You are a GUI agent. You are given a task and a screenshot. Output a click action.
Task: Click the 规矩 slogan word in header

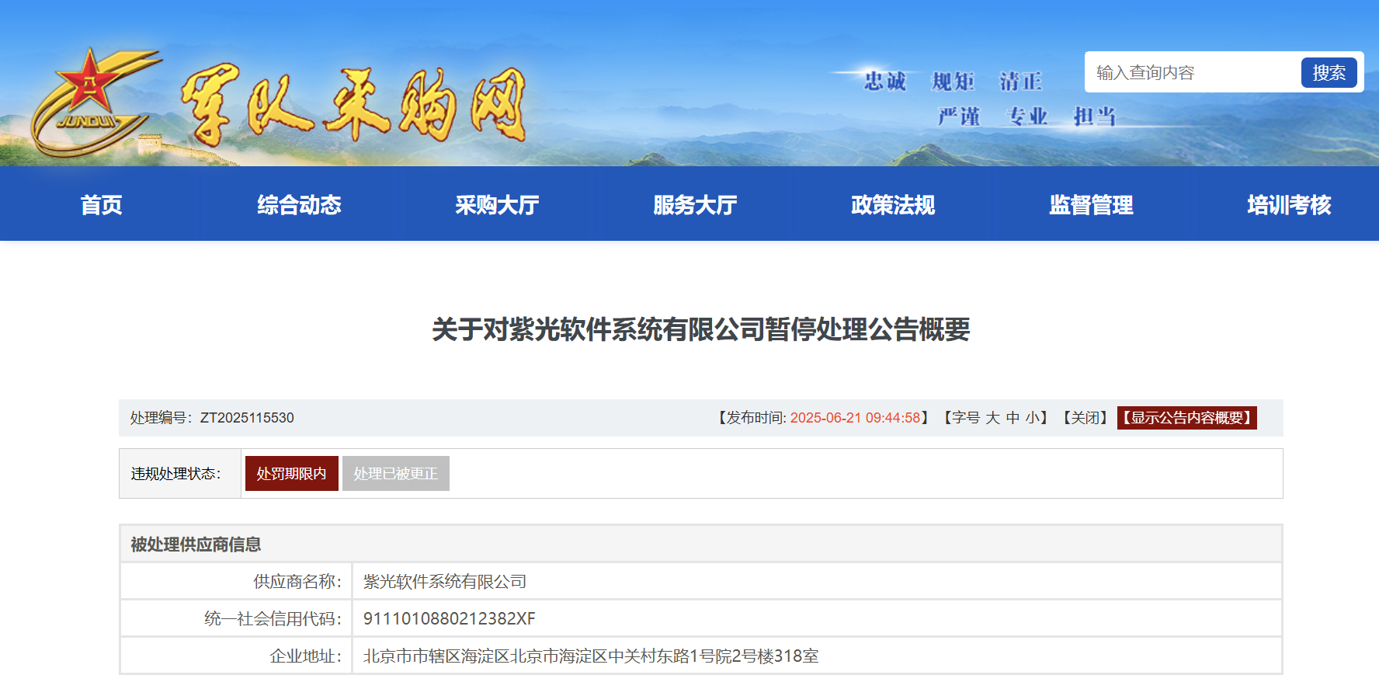pyautogui.click(x=953, y=82)
